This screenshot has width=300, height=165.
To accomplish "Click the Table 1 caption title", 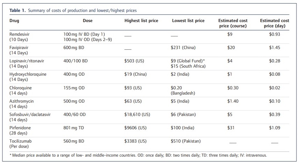I will [73, 11].
